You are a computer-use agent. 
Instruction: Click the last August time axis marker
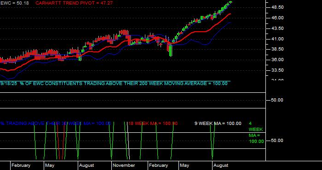click(x=221, y=165)
